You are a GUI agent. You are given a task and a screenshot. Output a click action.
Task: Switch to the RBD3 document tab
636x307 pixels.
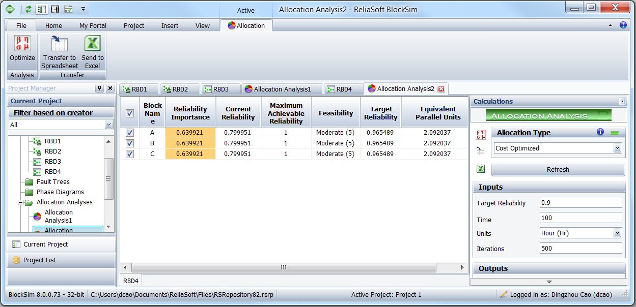pos(220,89)
